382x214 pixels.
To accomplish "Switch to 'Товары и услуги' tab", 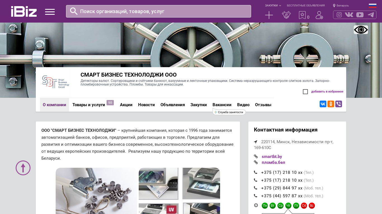I will point(89,105).
